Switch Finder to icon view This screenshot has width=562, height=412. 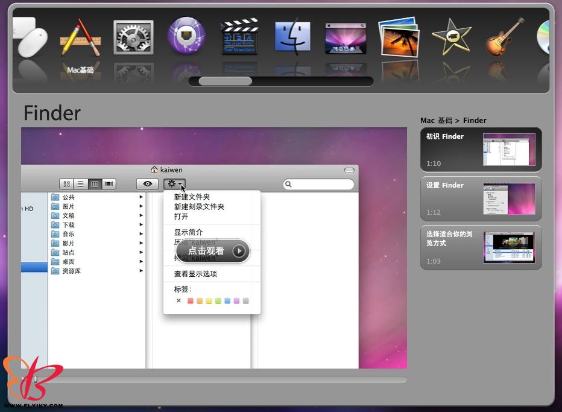67,184
